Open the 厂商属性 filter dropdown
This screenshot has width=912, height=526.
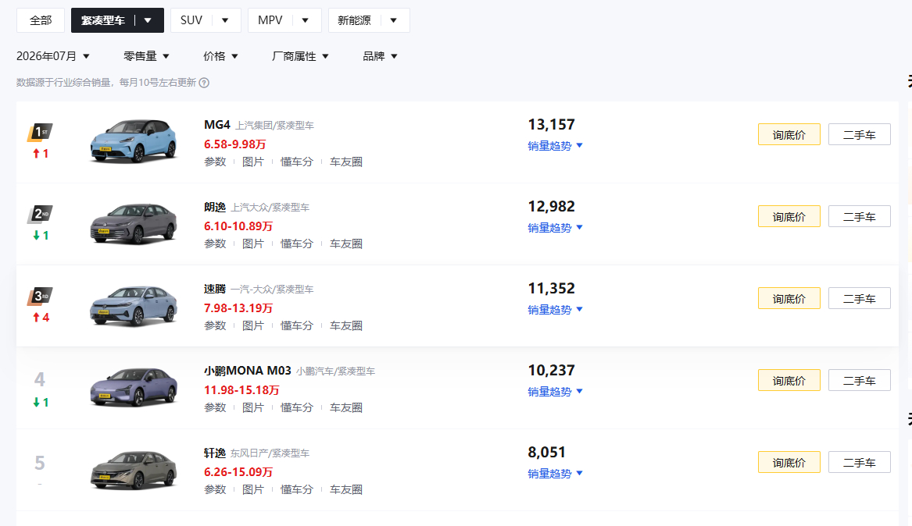pyautogui.click(x=300, y=56)
